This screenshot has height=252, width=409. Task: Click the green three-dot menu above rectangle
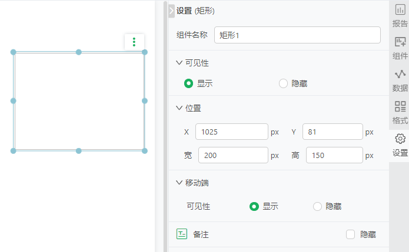[134, 42]
